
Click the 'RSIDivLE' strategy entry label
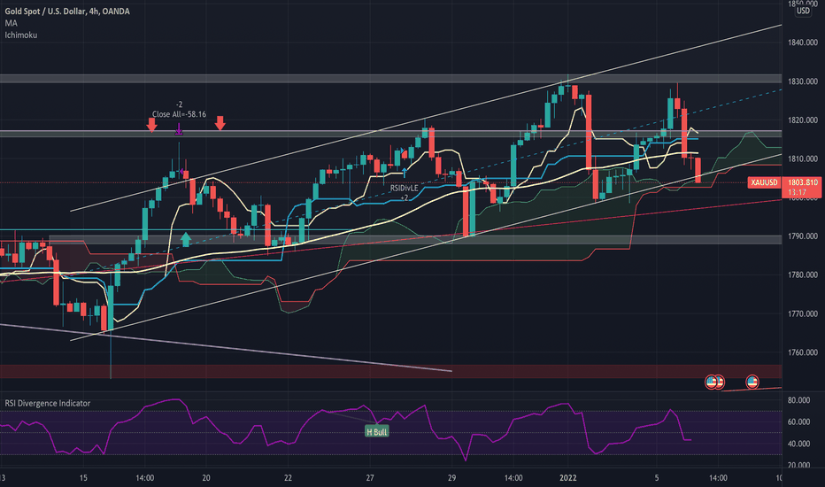tap(404, 188)
